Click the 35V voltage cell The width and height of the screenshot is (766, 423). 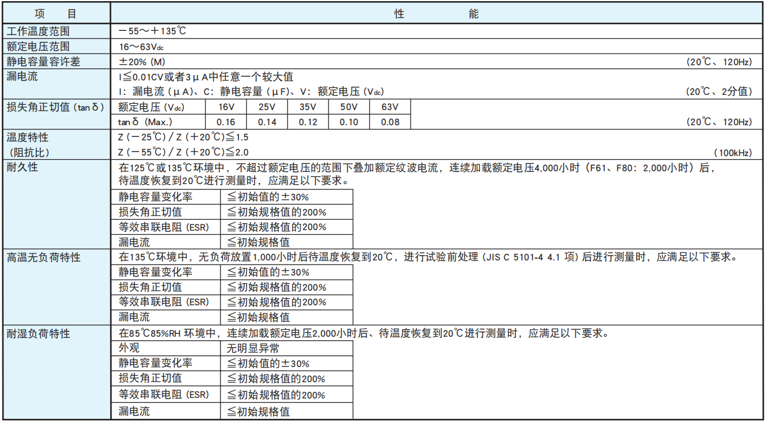point(308,107)
